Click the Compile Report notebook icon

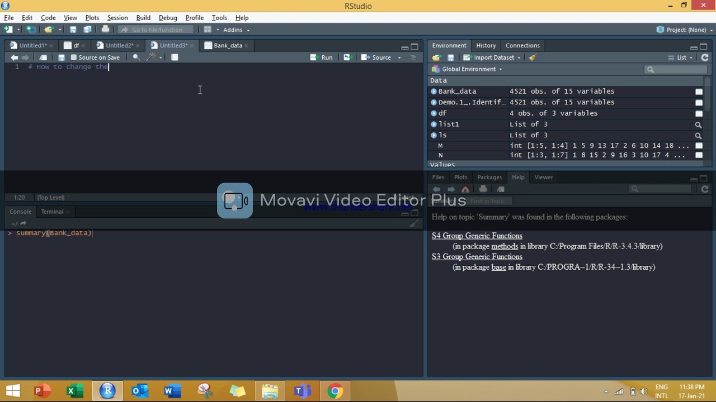[x=175, y=58]
